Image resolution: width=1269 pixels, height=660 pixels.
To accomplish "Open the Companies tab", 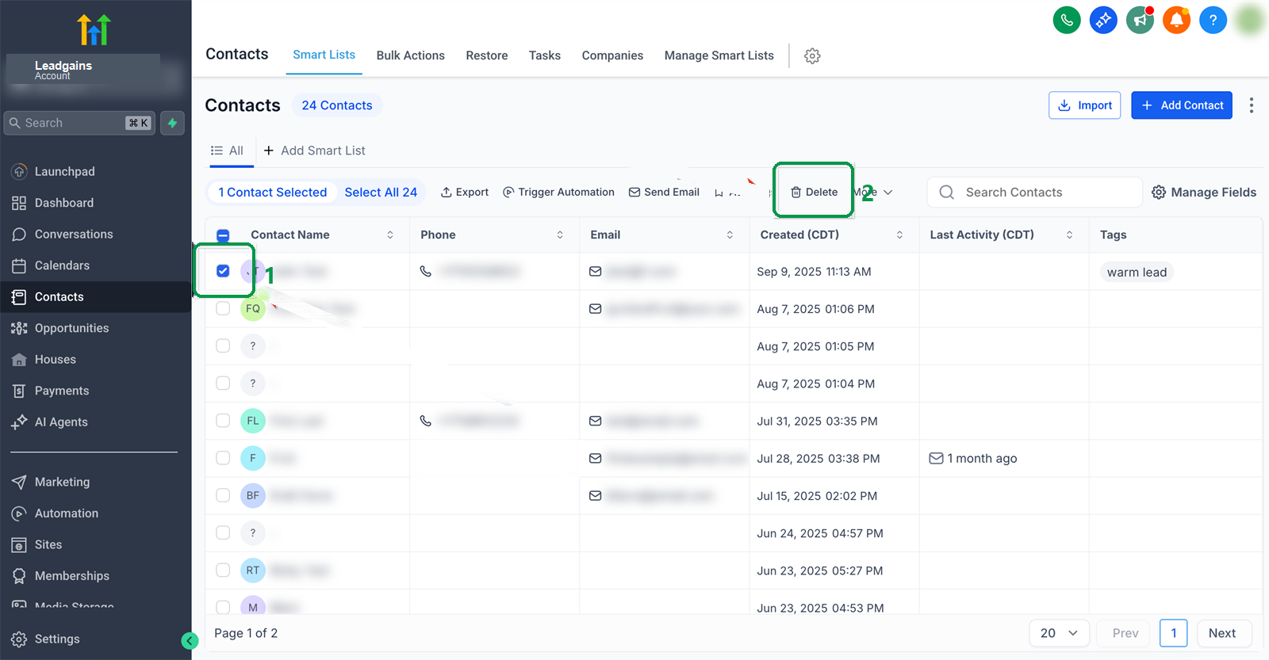I will [x=612, y=55].
